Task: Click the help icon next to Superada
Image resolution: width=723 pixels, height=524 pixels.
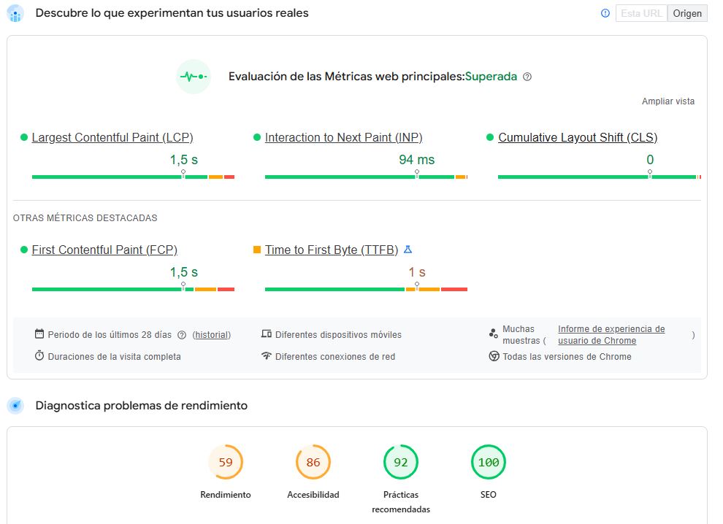Action: (527, 77)
